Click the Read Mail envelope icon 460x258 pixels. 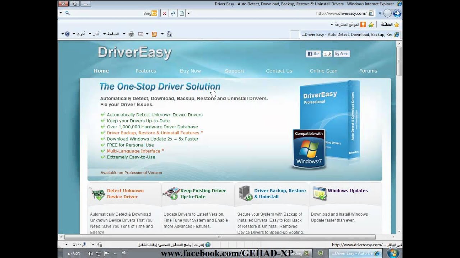click(x=141, y=34)
